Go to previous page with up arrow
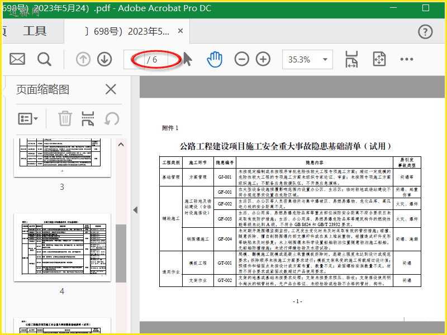 [x=83, y=60]
